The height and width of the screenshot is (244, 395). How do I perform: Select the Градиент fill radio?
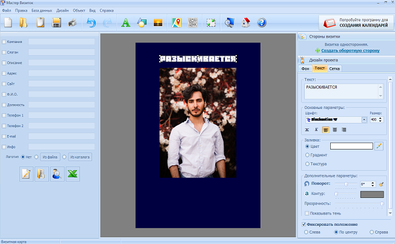pos(307,155)
